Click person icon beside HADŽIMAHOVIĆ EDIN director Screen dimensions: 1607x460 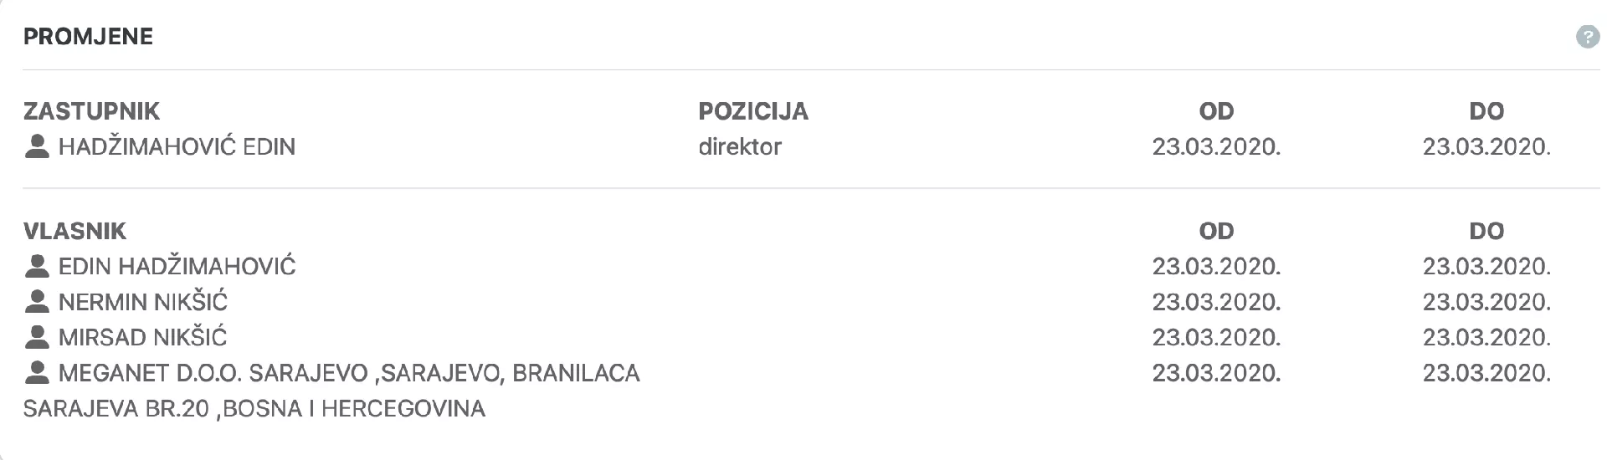point(37,147)
